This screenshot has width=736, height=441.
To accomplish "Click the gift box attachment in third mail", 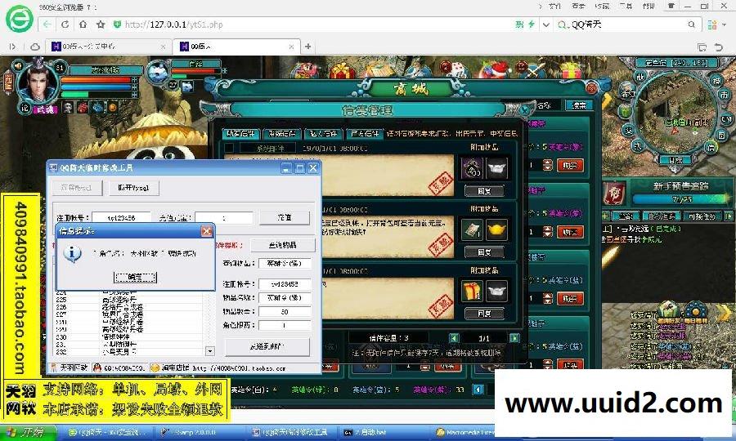I will (472, 291).
